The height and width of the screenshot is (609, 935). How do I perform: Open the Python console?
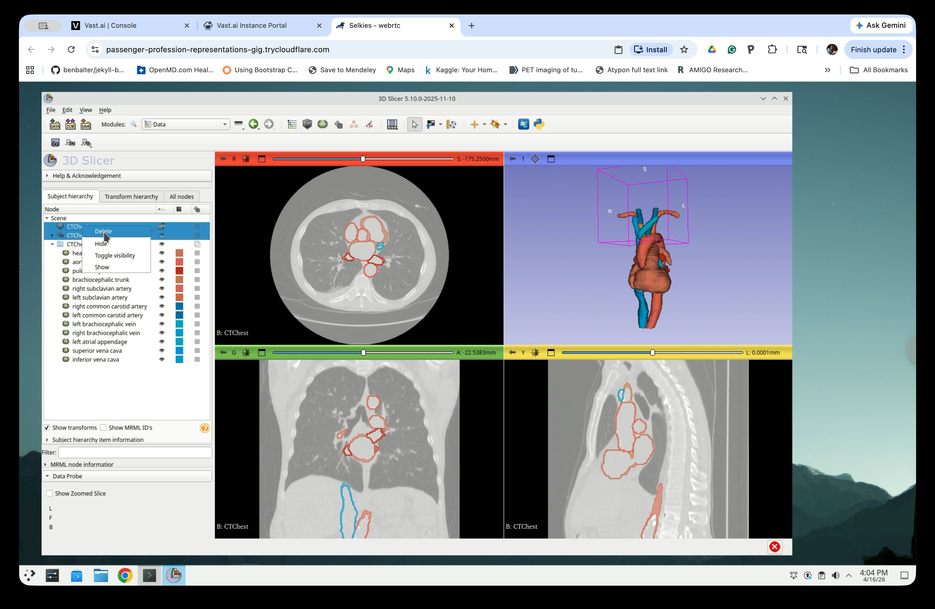point(539,124)
